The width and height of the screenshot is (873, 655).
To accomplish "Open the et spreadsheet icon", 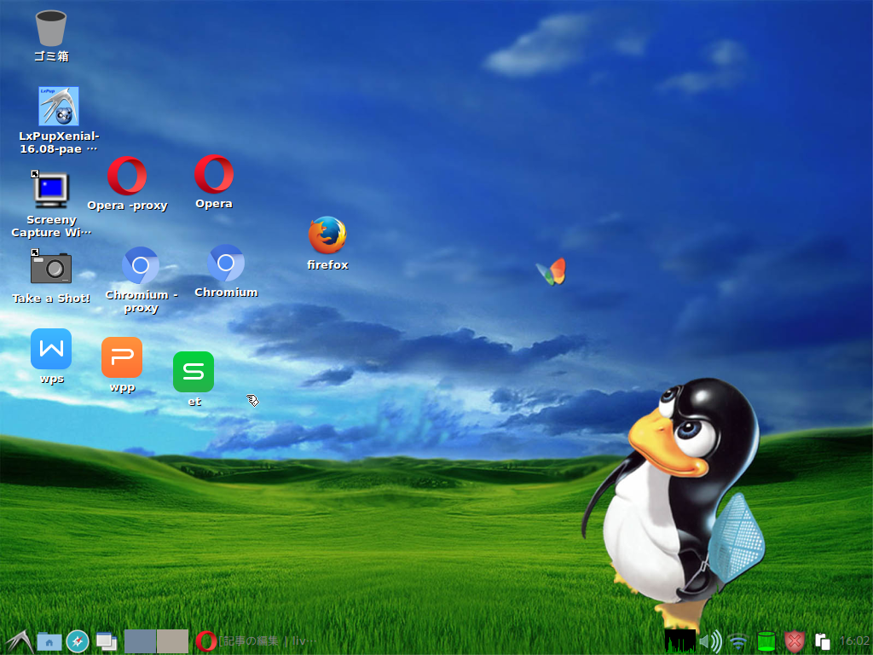I will (x=194, y=372).
